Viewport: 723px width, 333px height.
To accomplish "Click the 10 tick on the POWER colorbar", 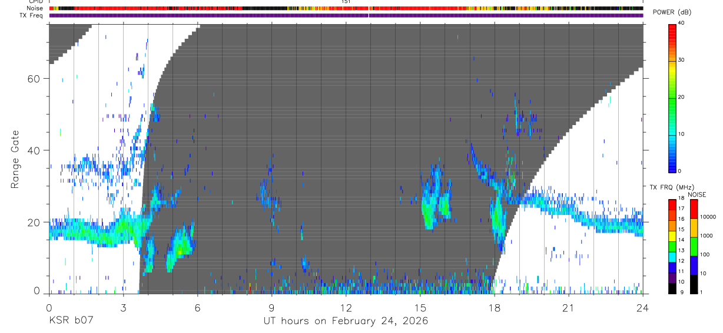I will (682, 134).
